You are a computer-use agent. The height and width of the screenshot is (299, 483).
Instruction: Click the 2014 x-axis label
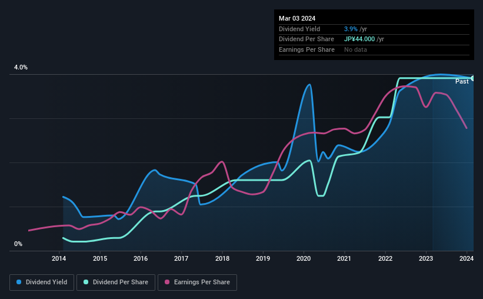point(59,258)
